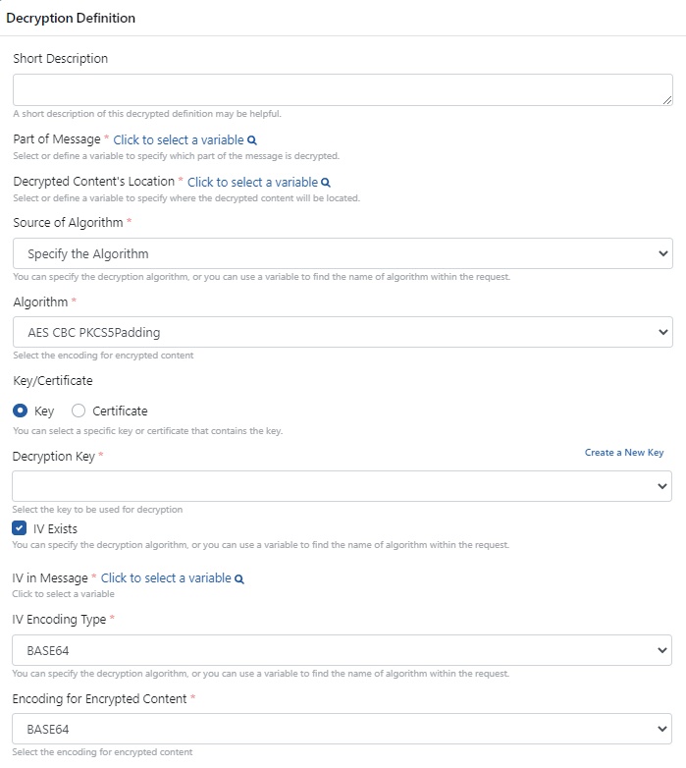Open the empty Decryption Key dropdown
The height and width of the screenshot is (768, 686).
343,486
